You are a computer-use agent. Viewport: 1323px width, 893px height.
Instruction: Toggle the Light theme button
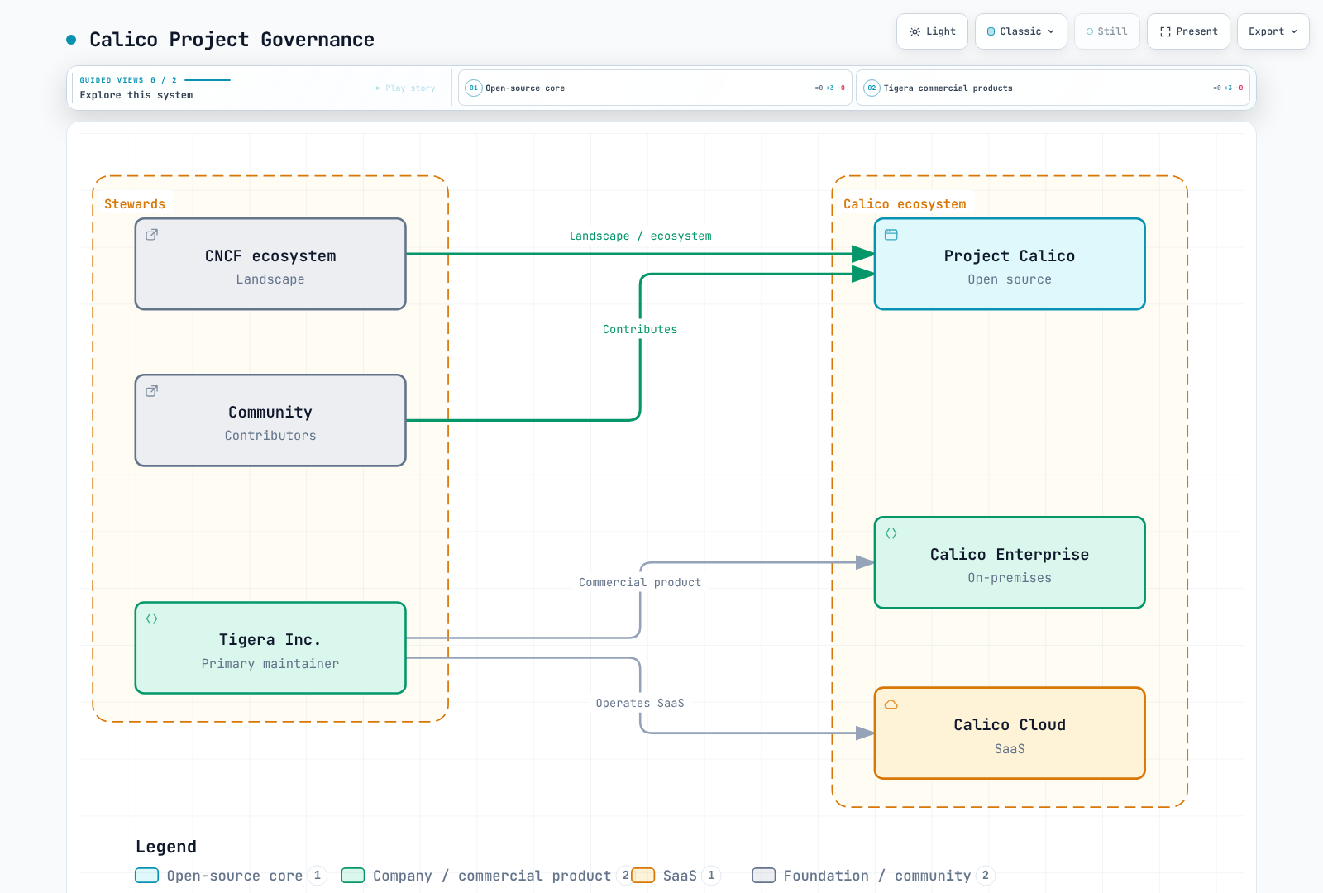[932, 31]
